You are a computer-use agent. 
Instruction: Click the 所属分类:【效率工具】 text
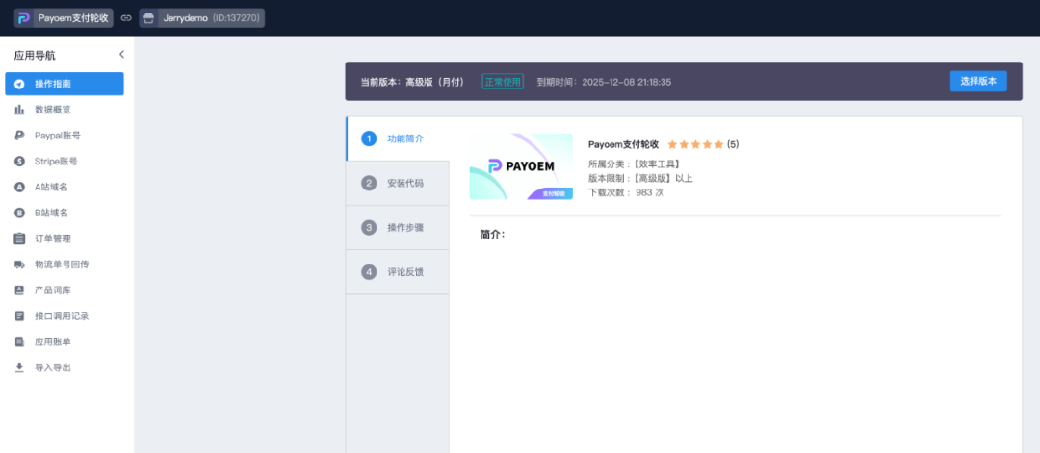634,164
